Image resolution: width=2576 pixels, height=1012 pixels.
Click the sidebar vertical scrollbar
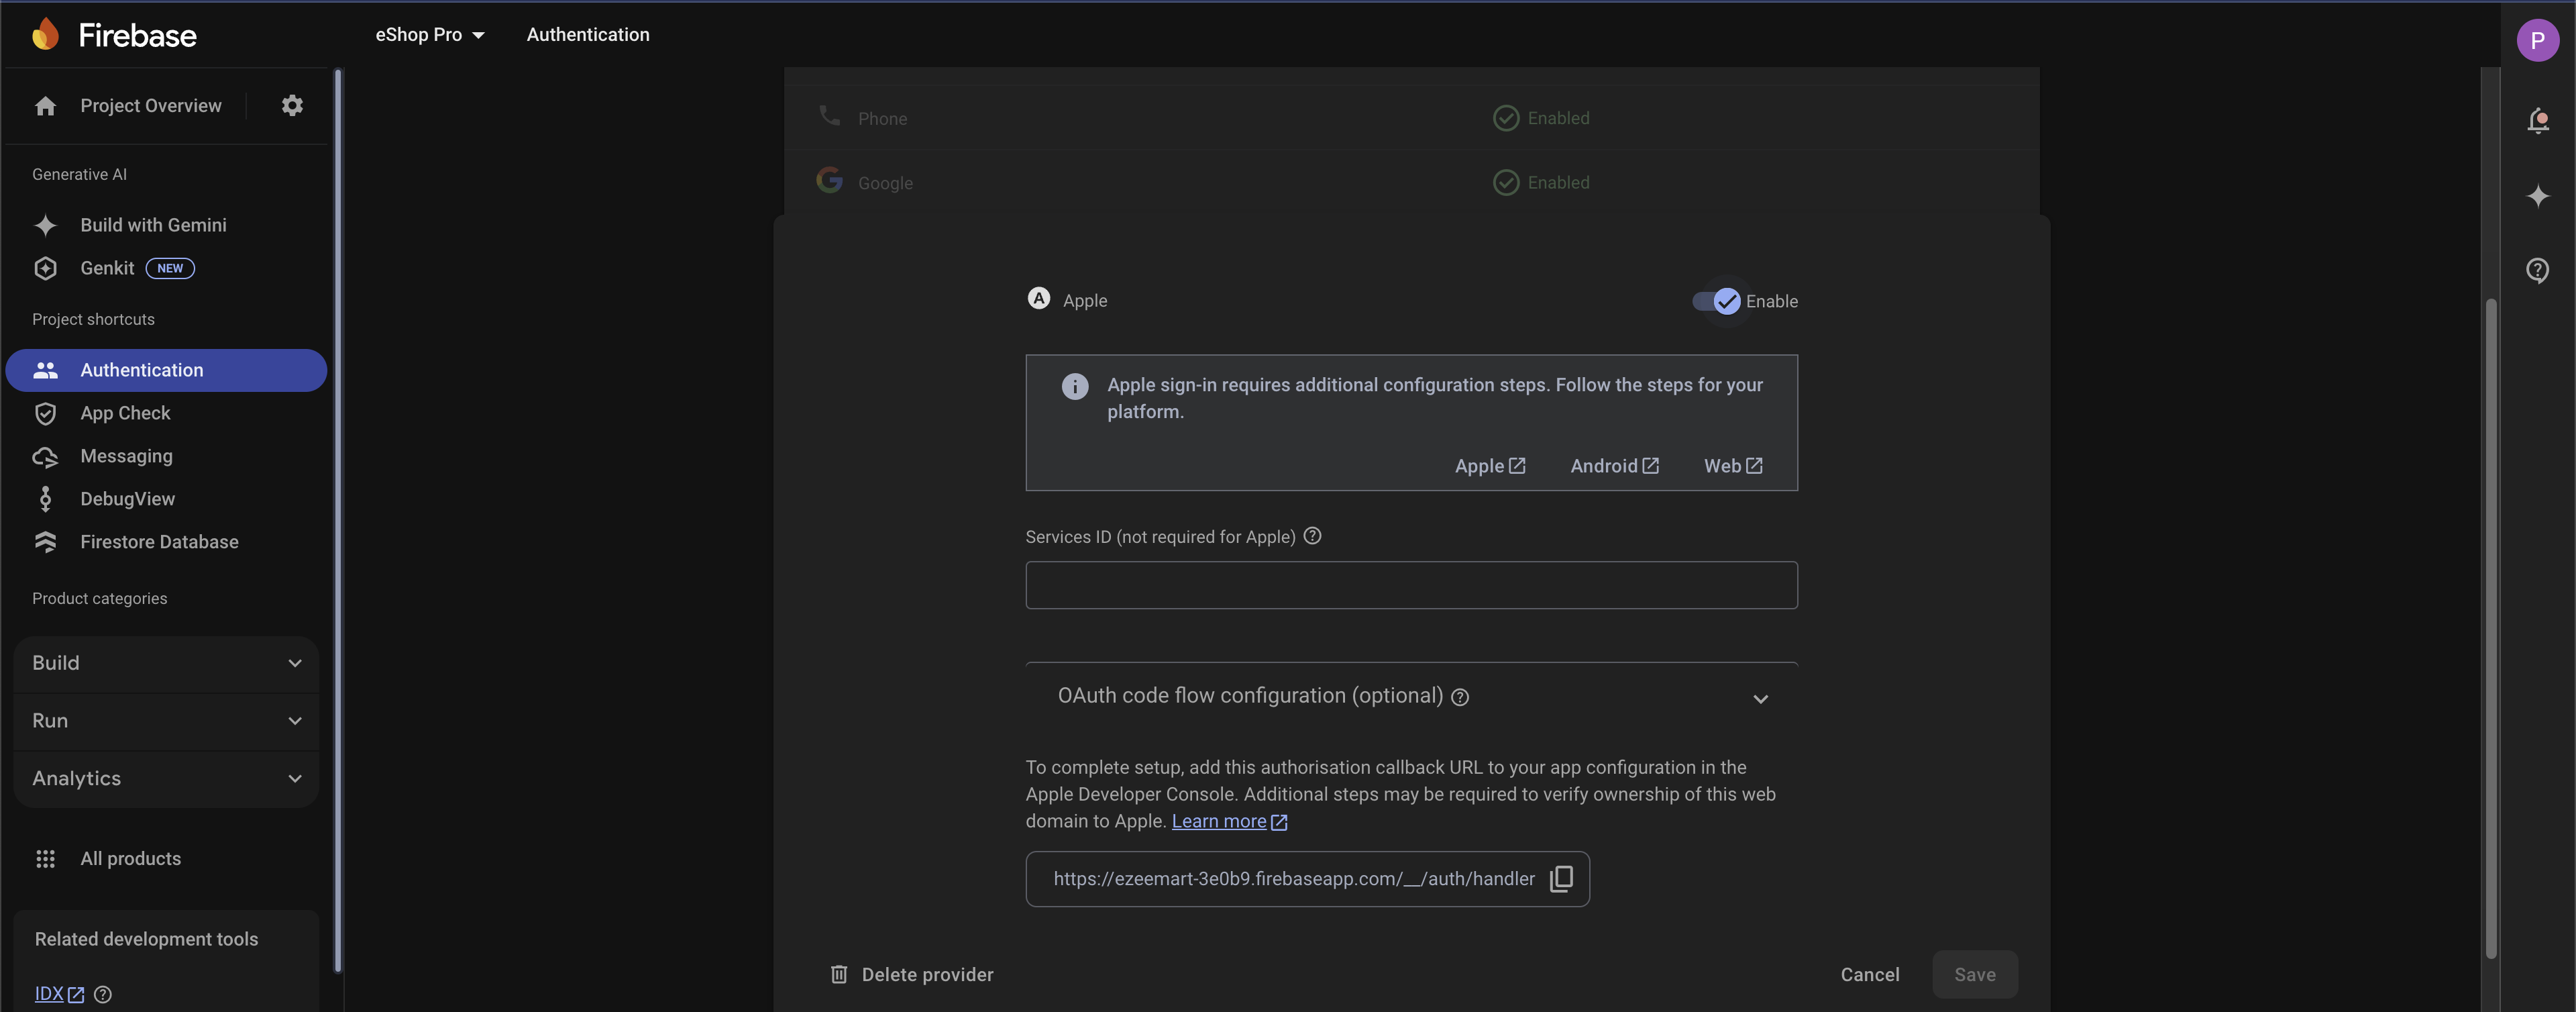pyautogui.click(x=338, y=520)
